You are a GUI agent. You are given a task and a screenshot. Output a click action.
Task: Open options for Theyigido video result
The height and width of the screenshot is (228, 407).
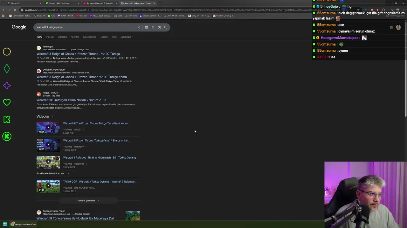tap(86, 147)
